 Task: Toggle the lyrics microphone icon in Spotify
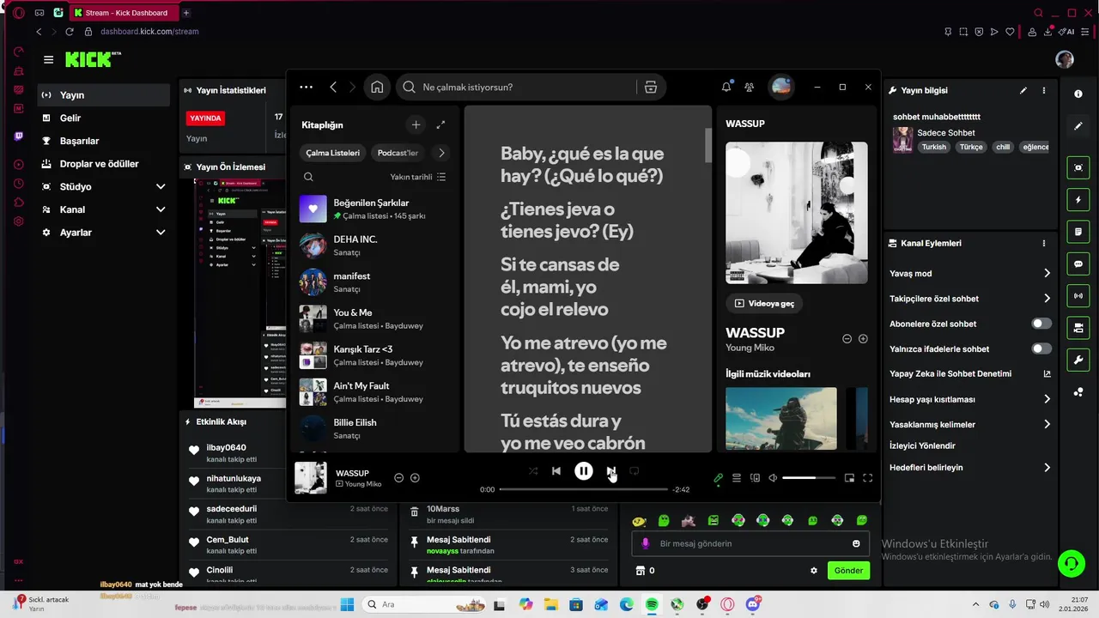pos(719,478)
